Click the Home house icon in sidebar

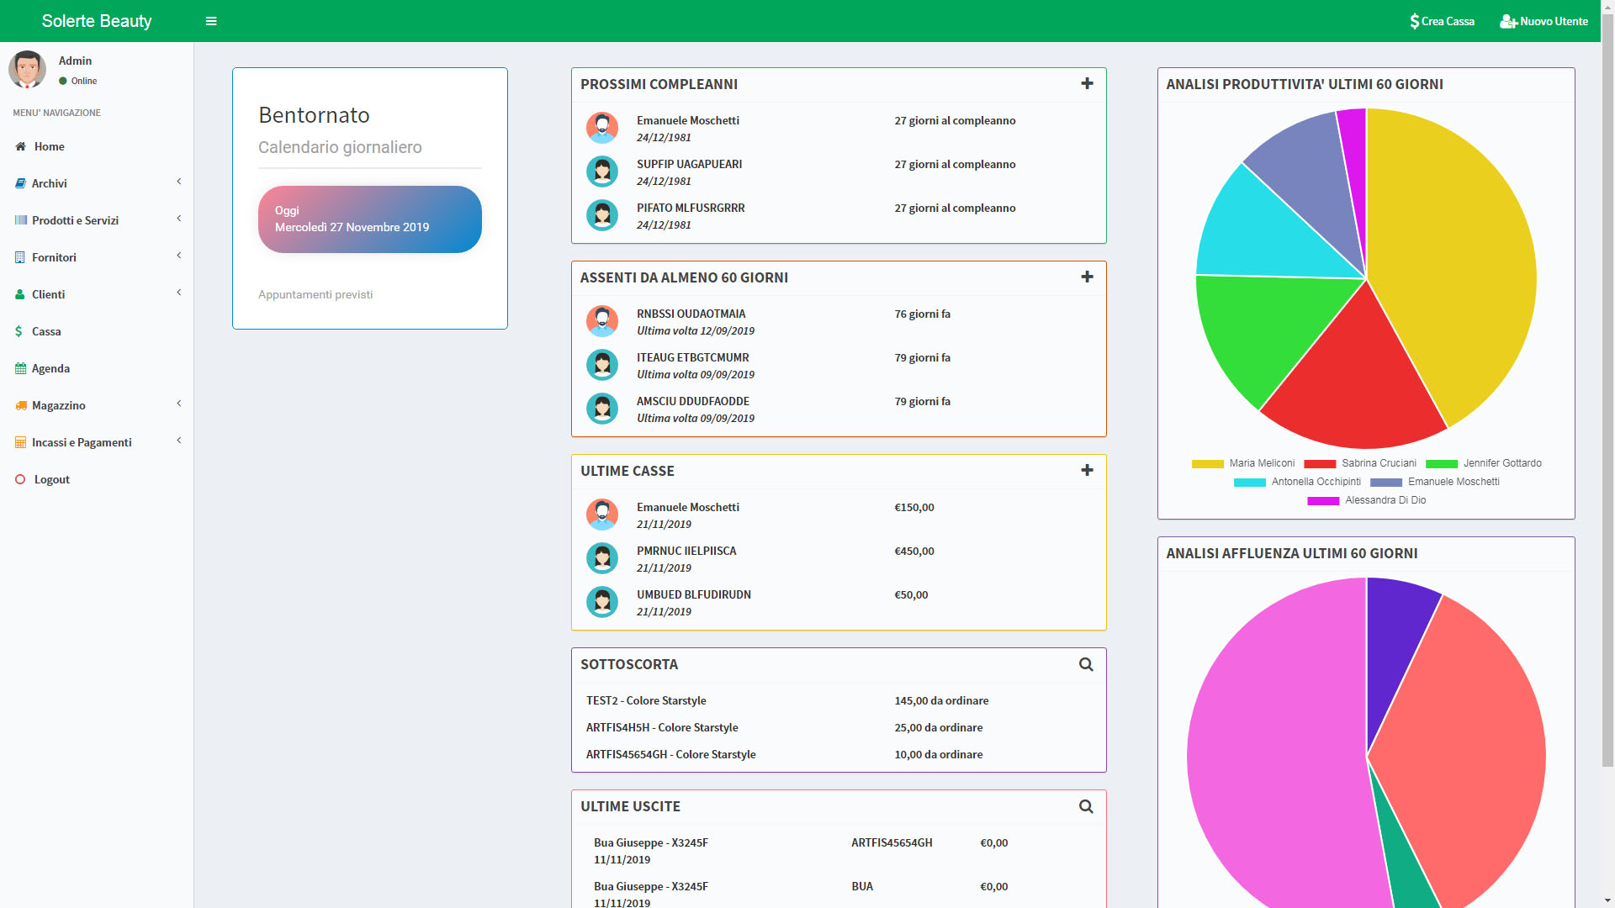pos(20,146)
